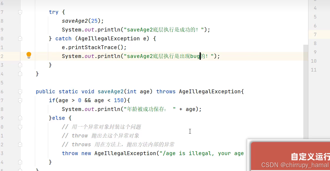Viewport: 330px width, 171px height.
Task: Click AgeIllegalException after throws keyword
Action: [210, 92]
